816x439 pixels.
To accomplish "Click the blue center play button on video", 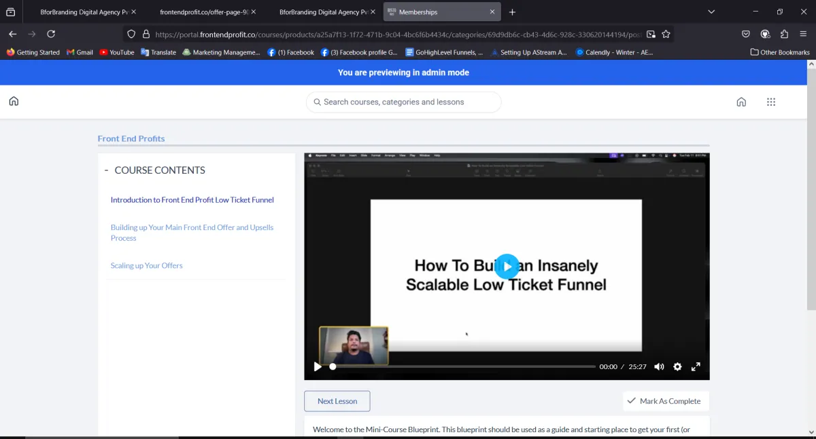I will tap(507, 266).
